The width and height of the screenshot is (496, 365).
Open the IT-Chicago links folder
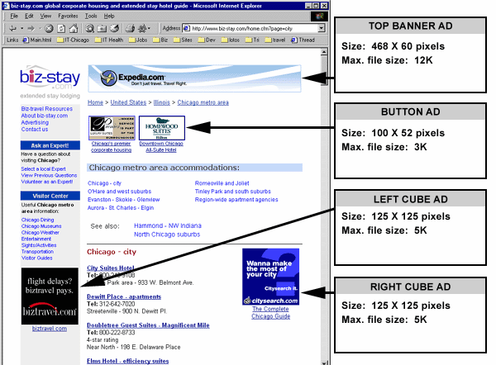tap(73, 40)
